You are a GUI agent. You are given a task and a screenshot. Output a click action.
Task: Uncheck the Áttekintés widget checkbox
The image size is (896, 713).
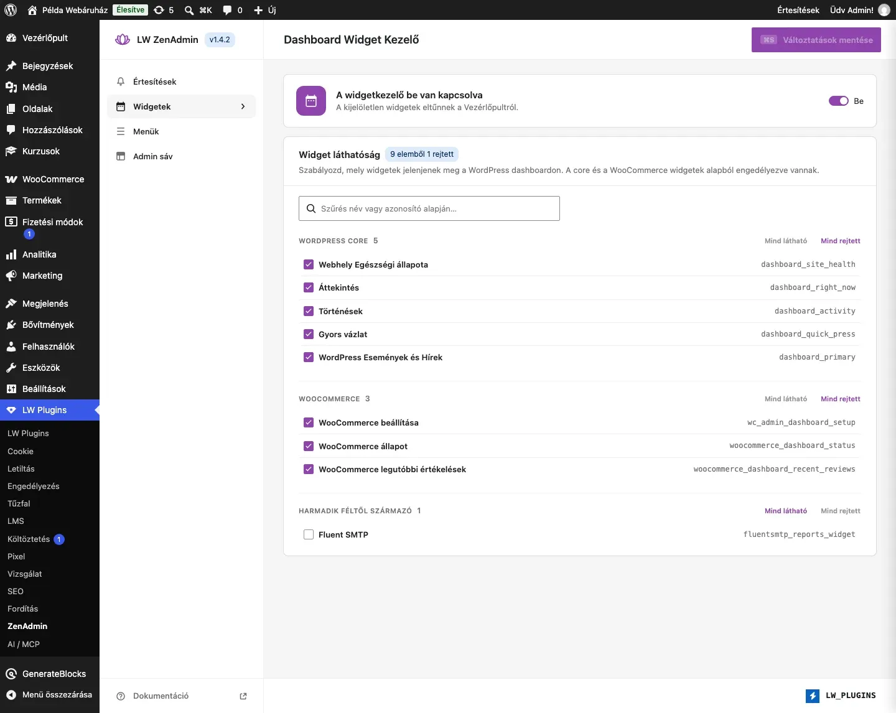coord(309,287)
